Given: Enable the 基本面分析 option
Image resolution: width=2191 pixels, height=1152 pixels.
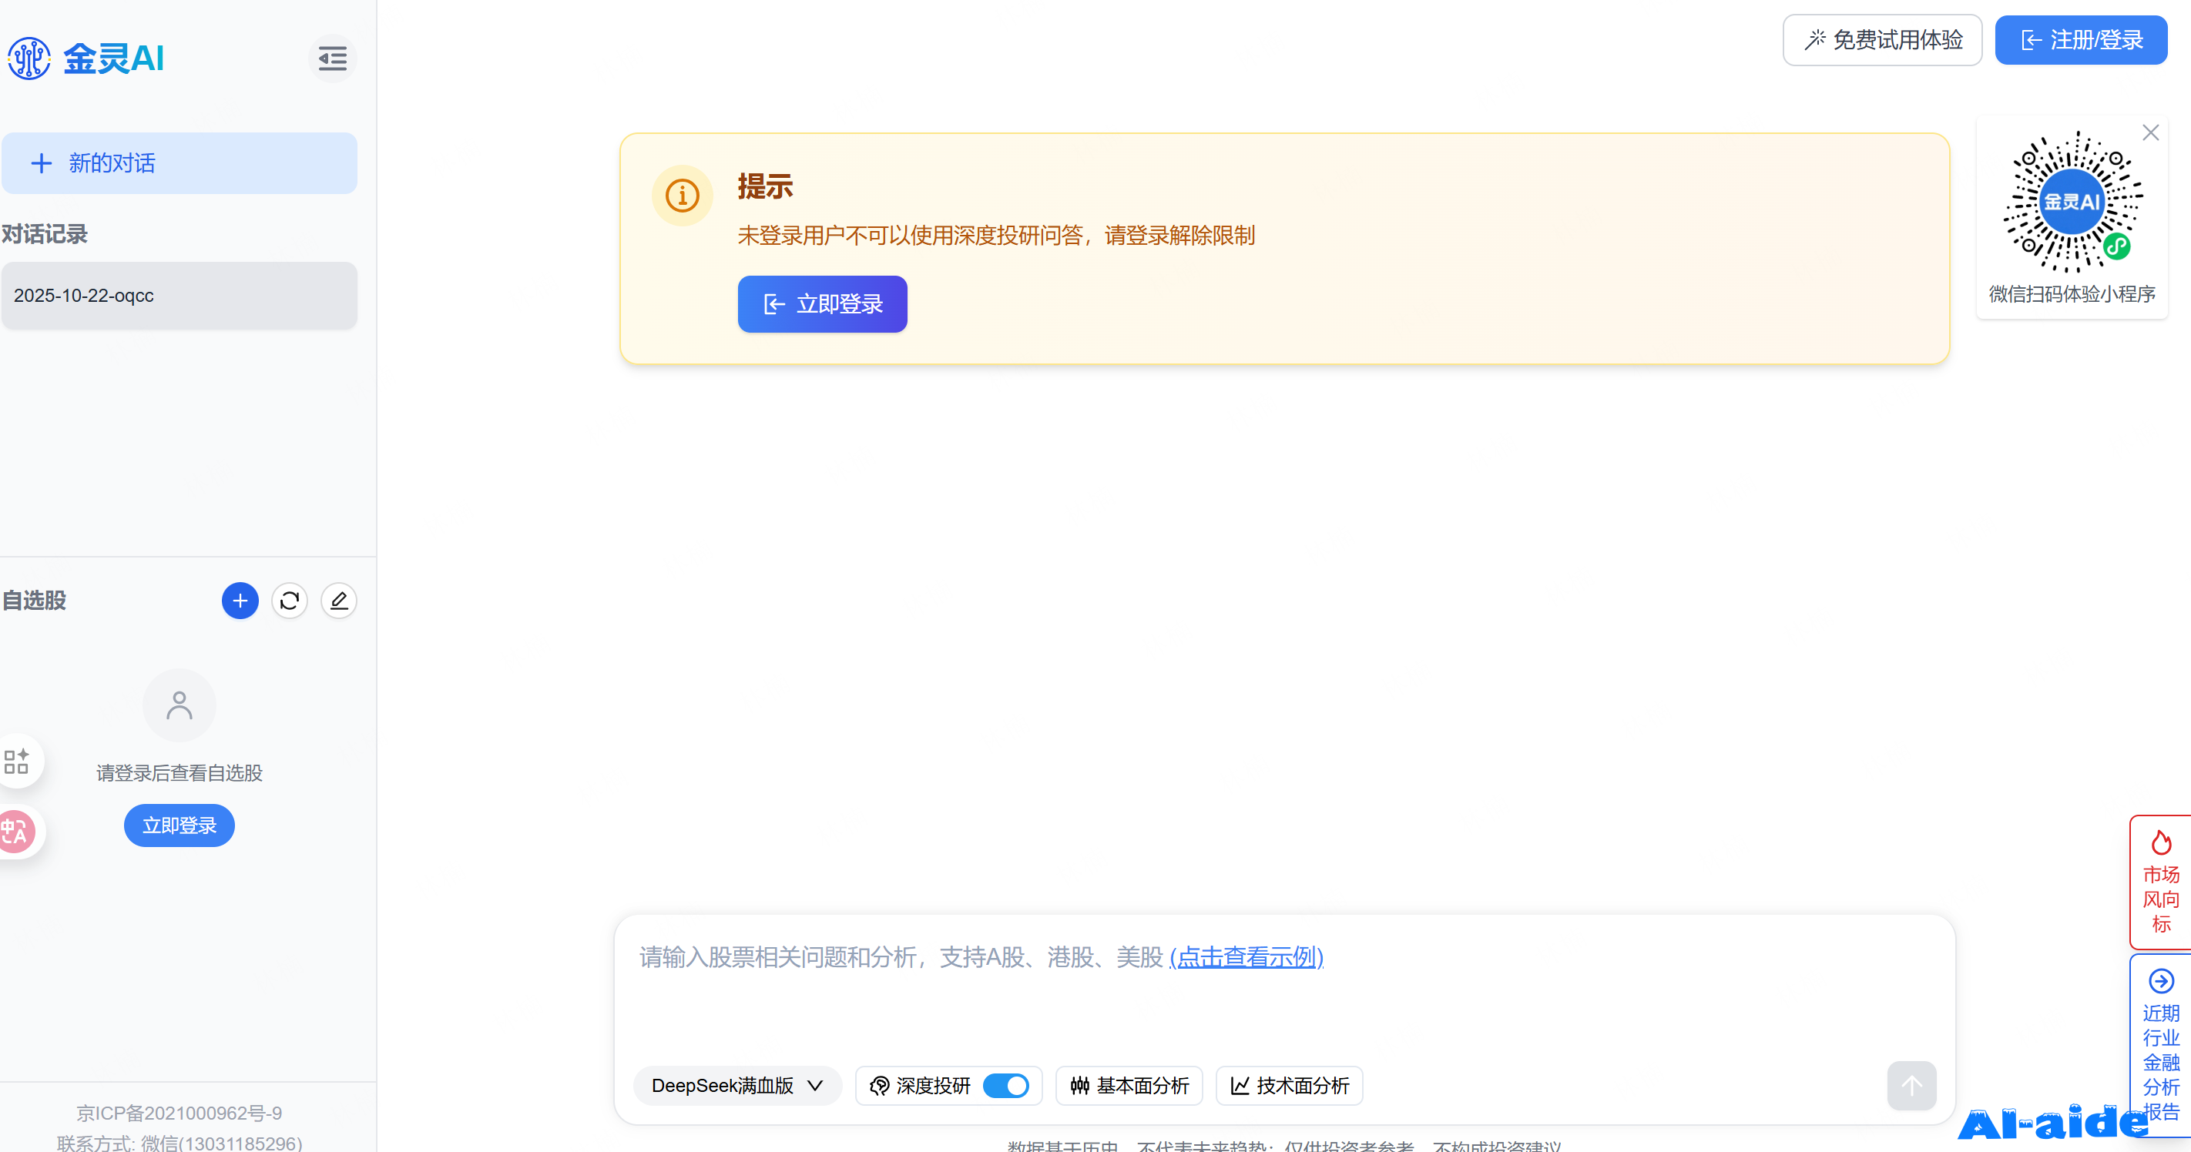Looking at the screenshot, I should (1129, 1086).
